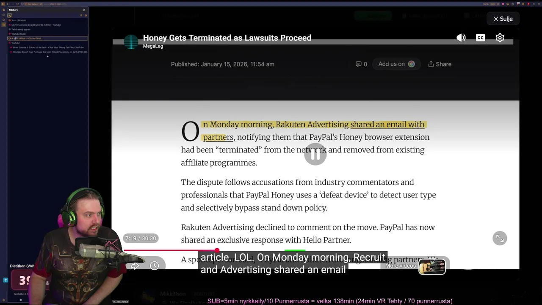Click the 7:19 / 30:30 time display
The height and width of the screenshot is (305, 542).
pyautogui.click(x=141, y=238)
